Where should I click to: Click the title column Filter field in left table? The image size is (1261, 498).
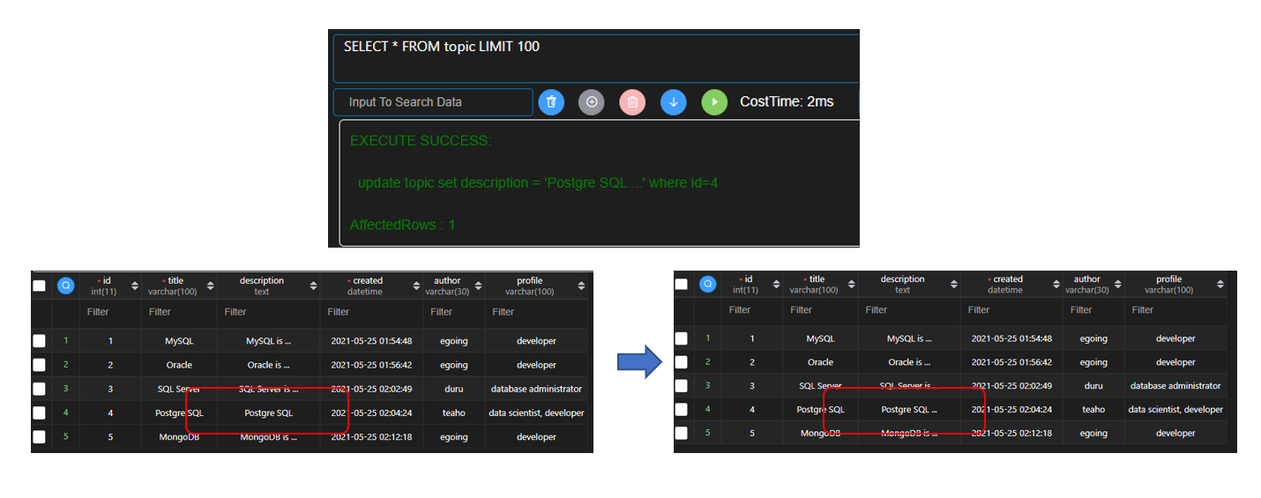(179, 312)
